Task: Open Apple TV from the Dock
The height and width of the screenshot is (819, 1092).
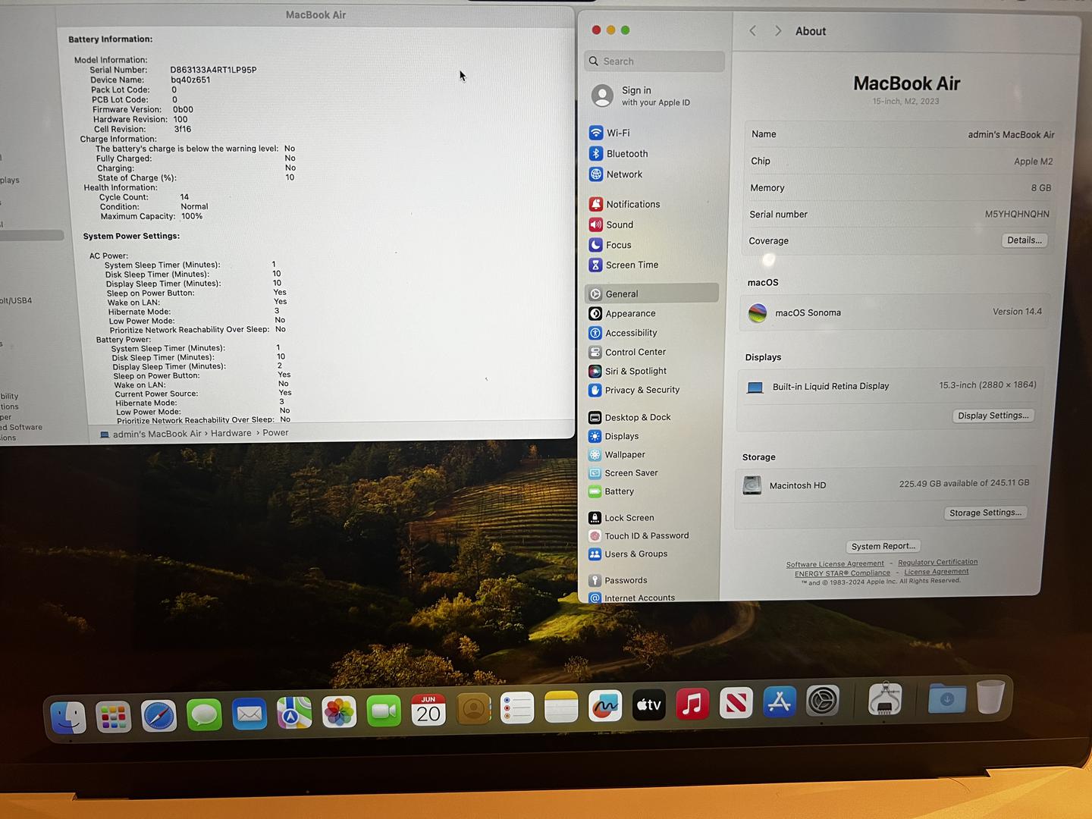Action: [x=649, y=705]
